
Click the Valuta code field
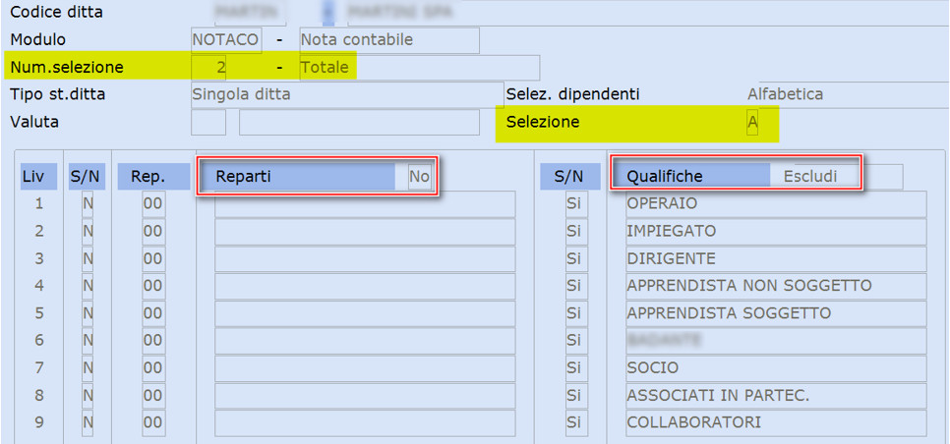point(208,122)
